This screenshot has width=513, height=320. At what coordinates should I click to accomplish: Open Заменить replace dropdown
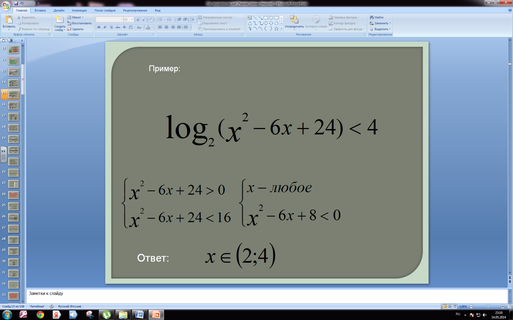[x=380, y=23]
